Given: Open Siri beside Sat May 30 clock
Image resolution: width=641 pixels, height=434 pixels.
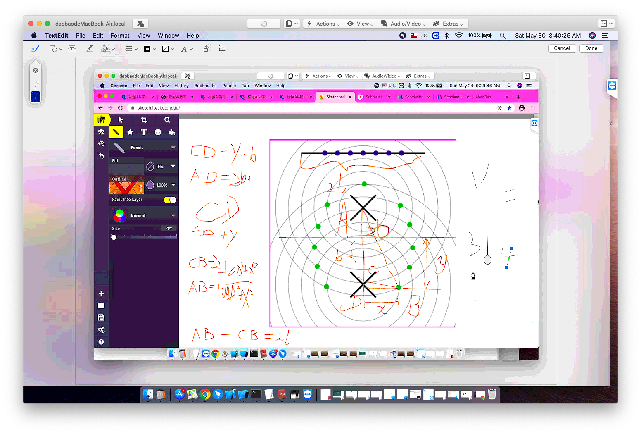Looking at the screenshot, I should tap(592, 36).
